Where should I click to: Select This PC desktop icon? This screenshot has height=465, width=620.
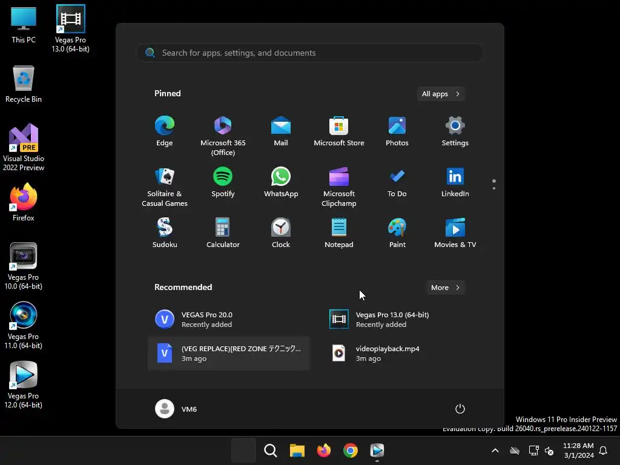[x=24, y=24]
